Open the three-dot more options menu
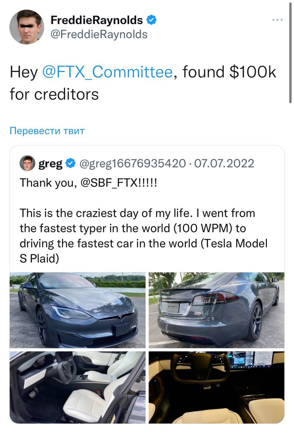The image size is (294, 440). point(277,20)
